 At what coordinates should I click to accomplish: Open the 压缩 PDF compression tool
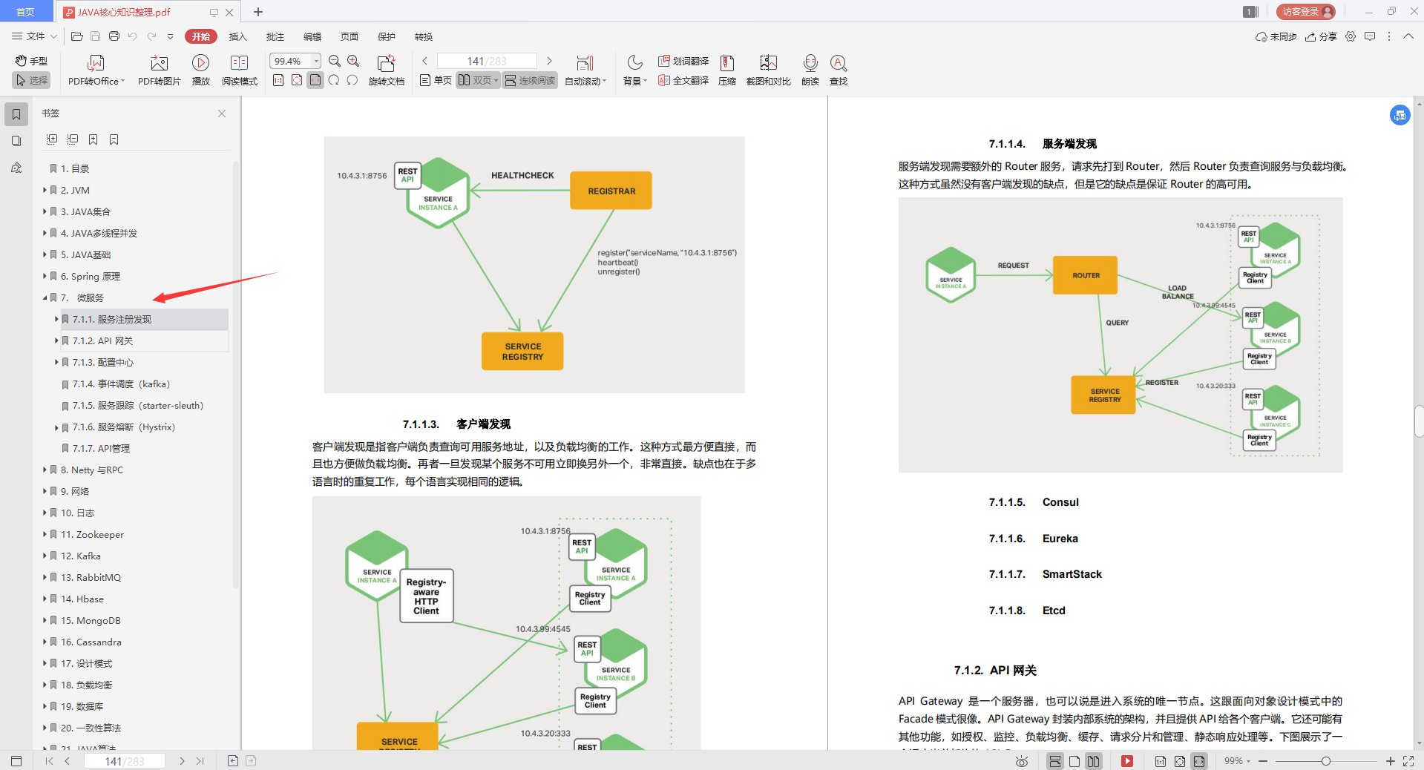726,69
